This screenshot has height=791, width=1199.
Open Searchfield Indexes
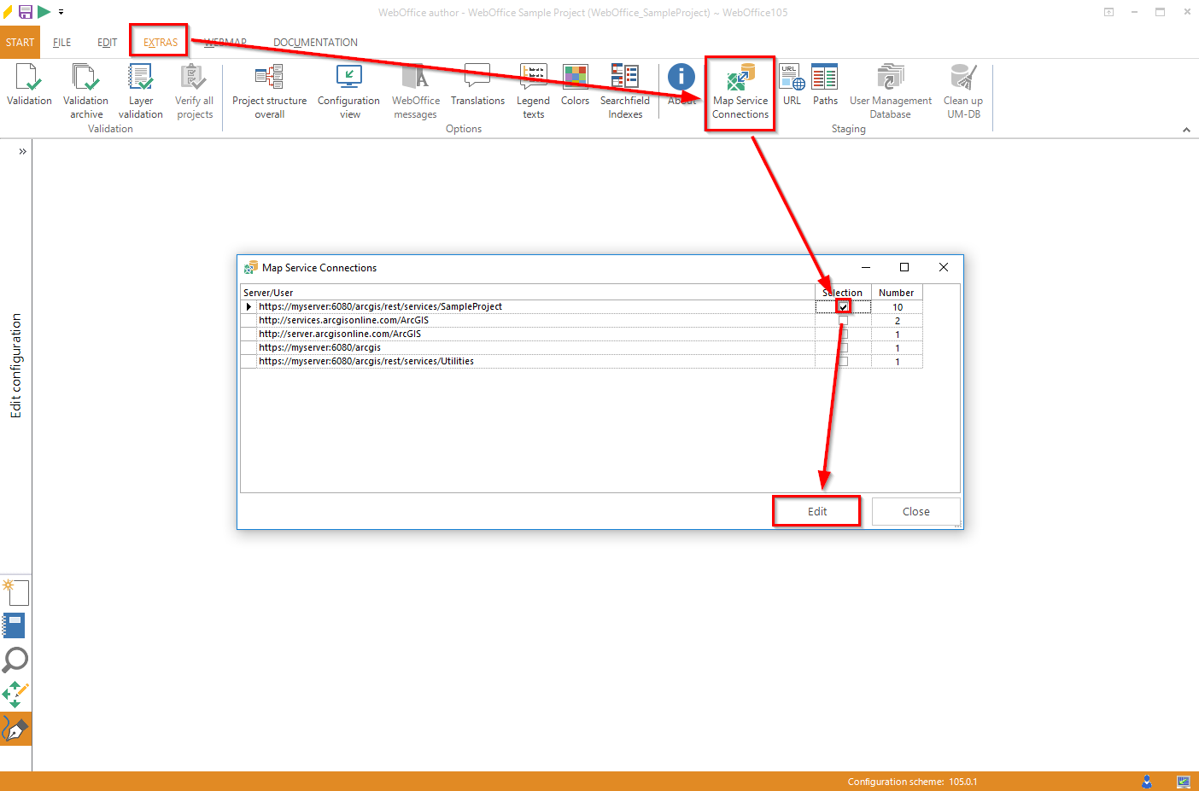pyautogui.click(x=625, y=91)
